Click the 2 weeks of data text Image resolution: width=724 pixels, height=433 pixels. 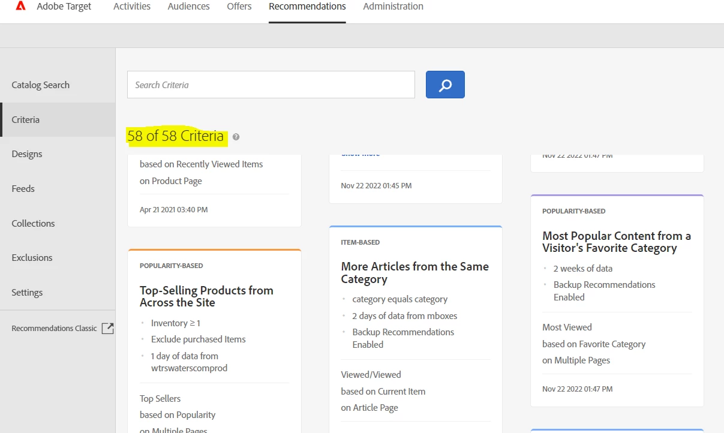(x=583, y=269)
